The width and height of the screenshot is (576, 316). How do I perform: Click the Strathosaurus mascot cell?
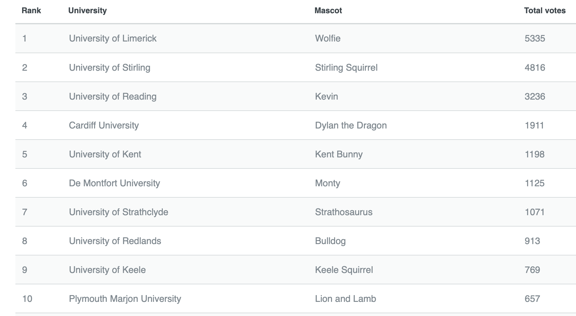[344, 212]
